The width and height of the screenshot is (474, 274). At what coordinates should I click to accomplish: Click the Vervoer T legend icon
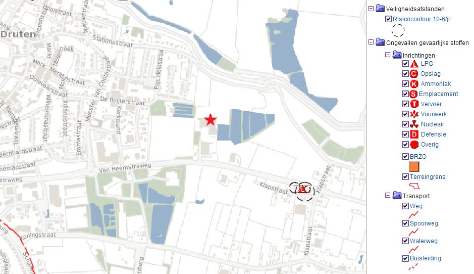[414, 104]
